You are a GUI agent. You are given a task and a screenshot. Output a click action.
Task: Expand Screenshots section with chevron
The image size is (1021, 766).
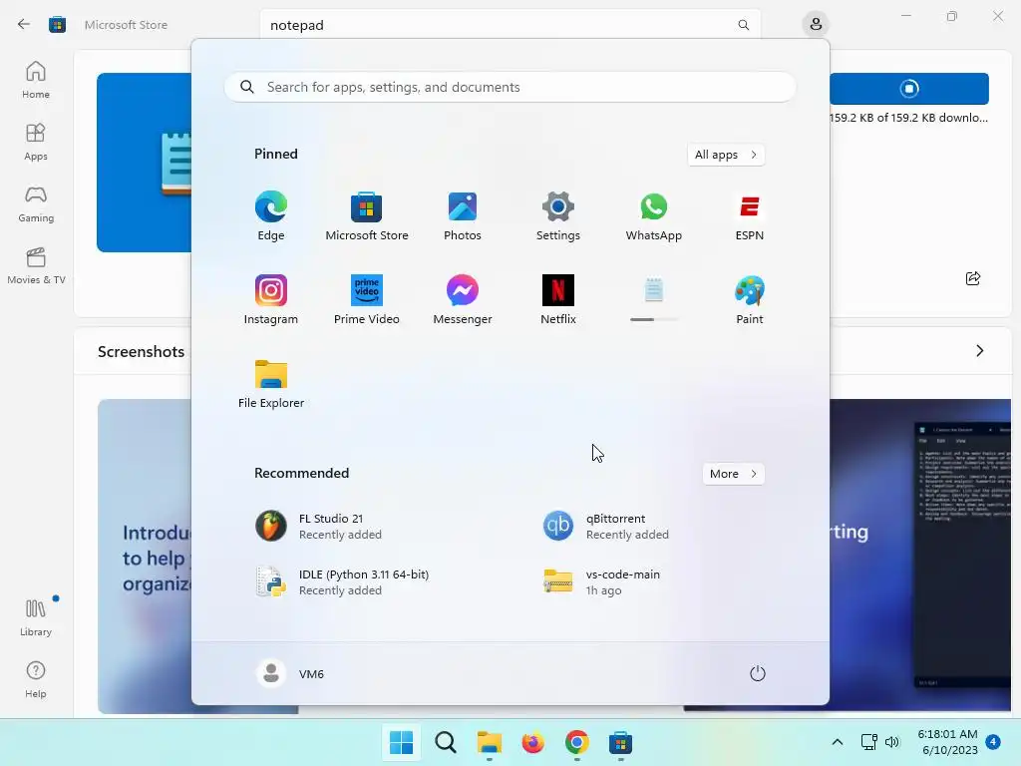coord(980,351)
